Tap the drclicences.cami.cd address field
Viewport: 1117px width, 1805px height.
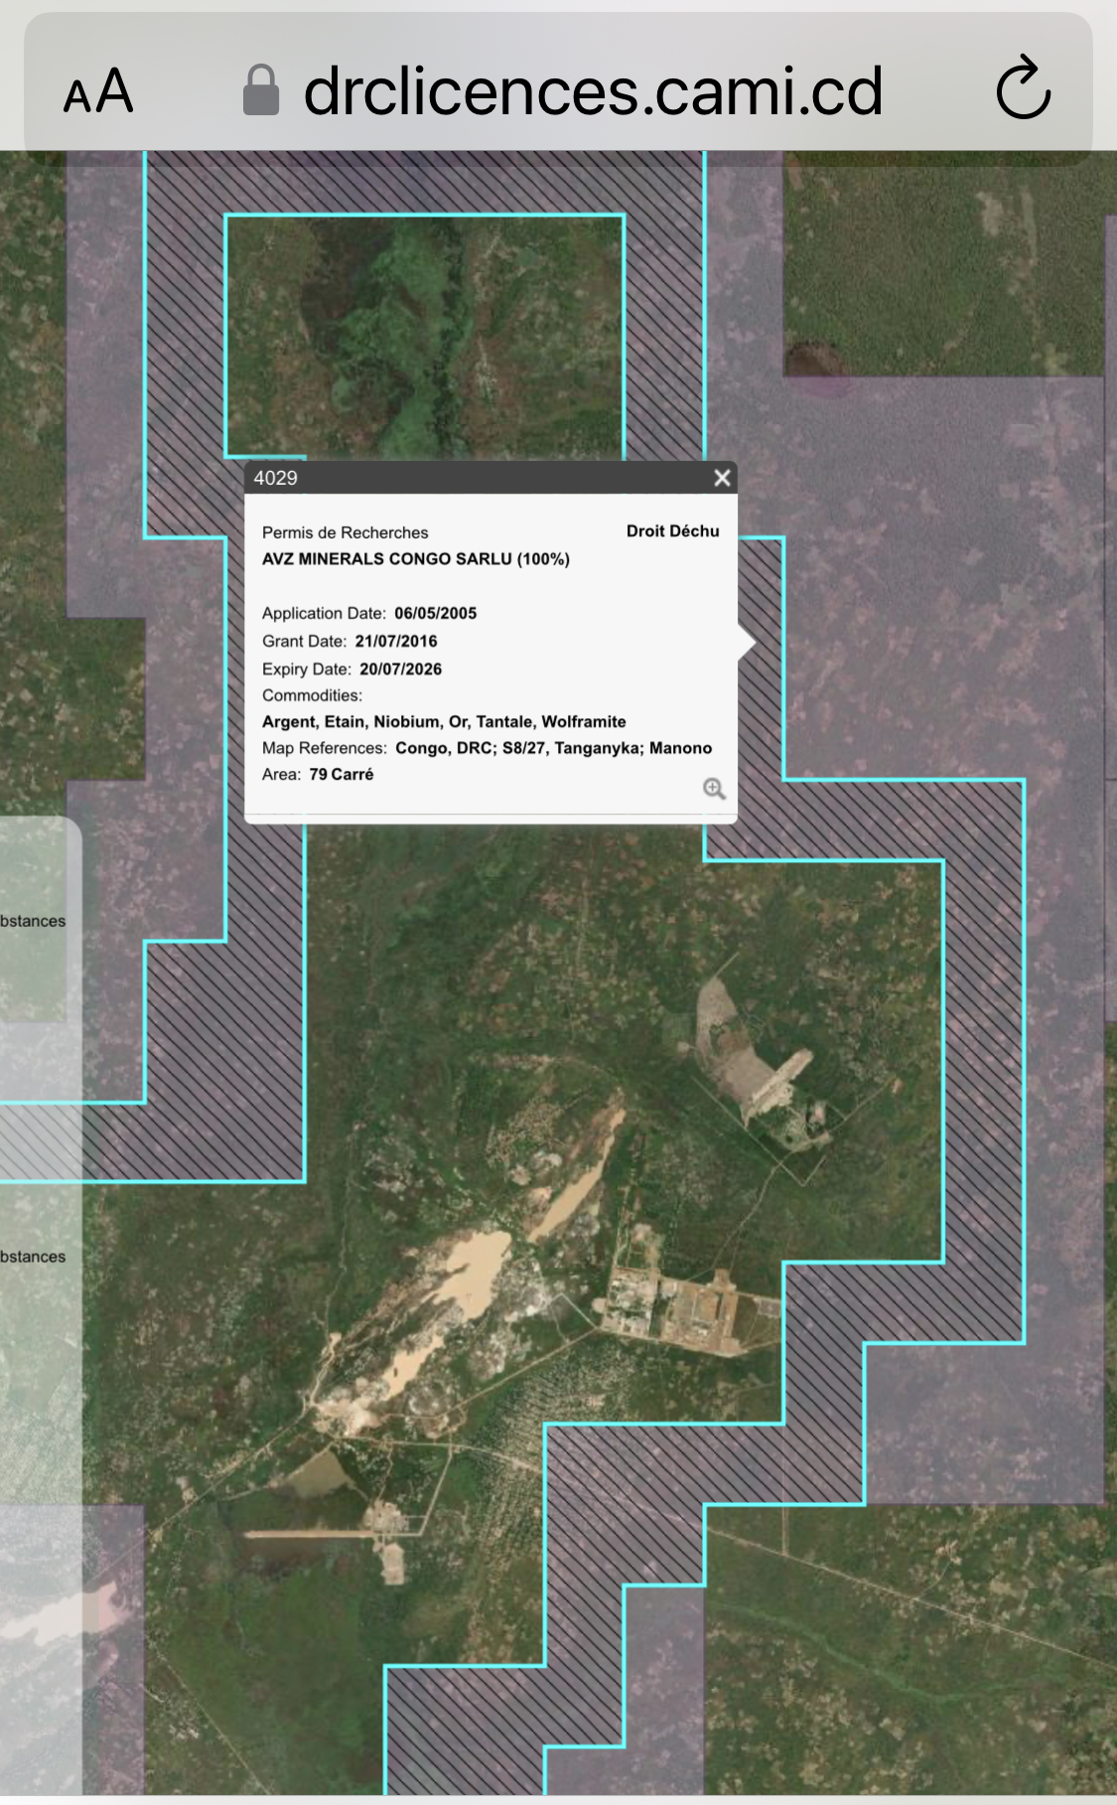592,90
